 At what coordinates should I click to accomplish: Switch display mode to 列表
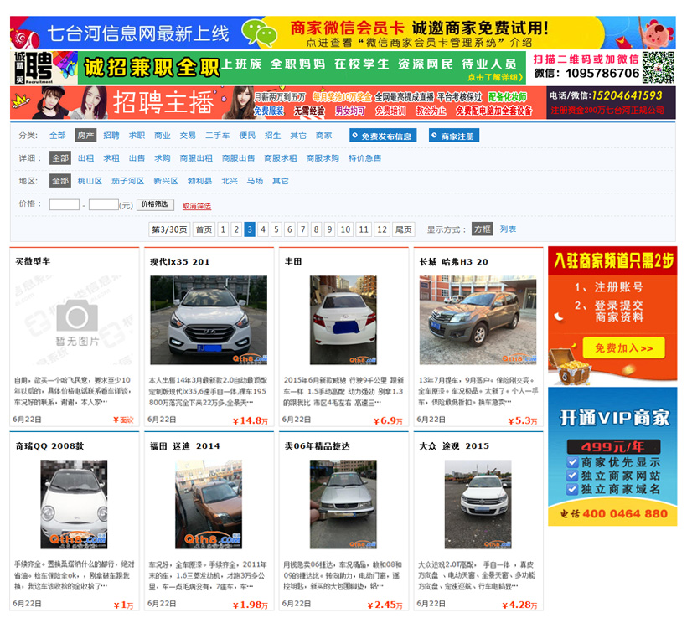(508, 229)
